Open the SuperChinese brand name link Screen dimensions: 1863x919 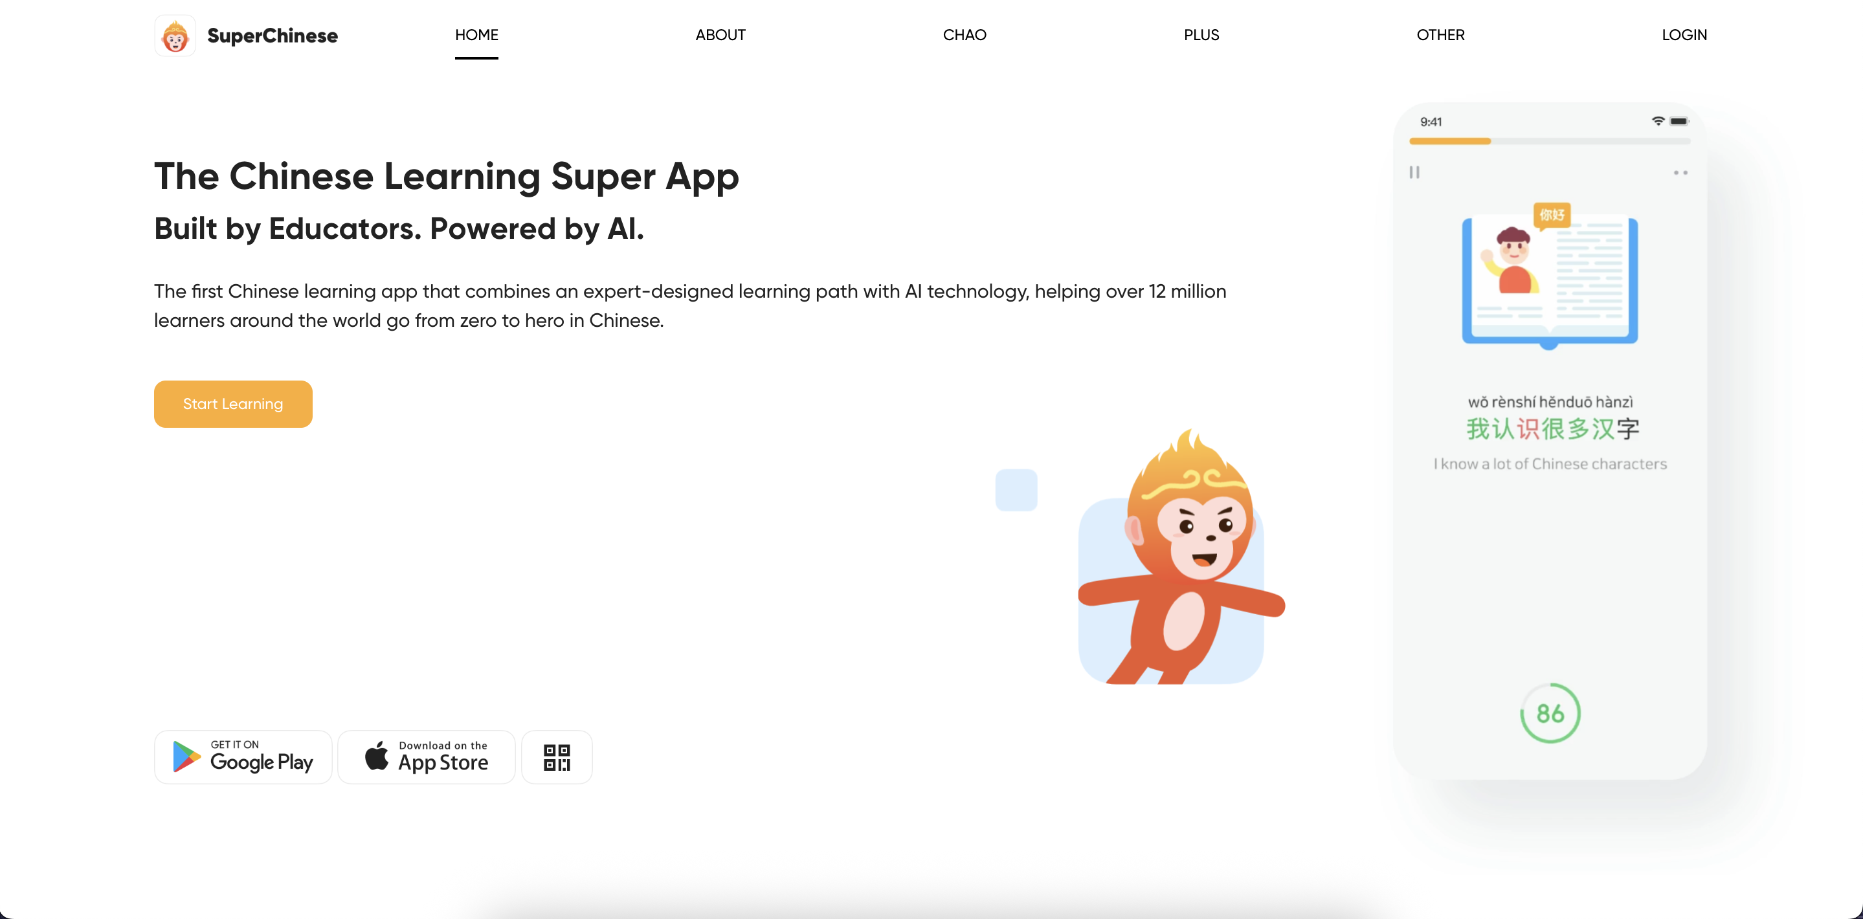(x=272, y=36)
